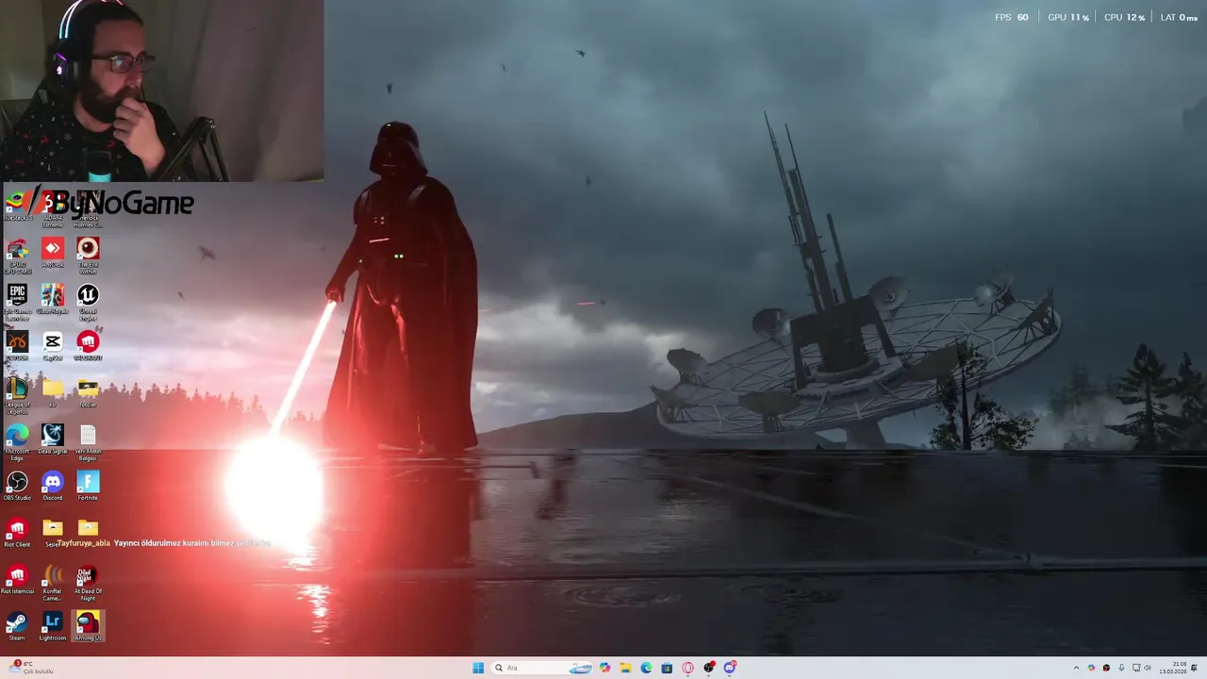
Task: Switch to Discord taskbar icon
Action: pos(729,668)
